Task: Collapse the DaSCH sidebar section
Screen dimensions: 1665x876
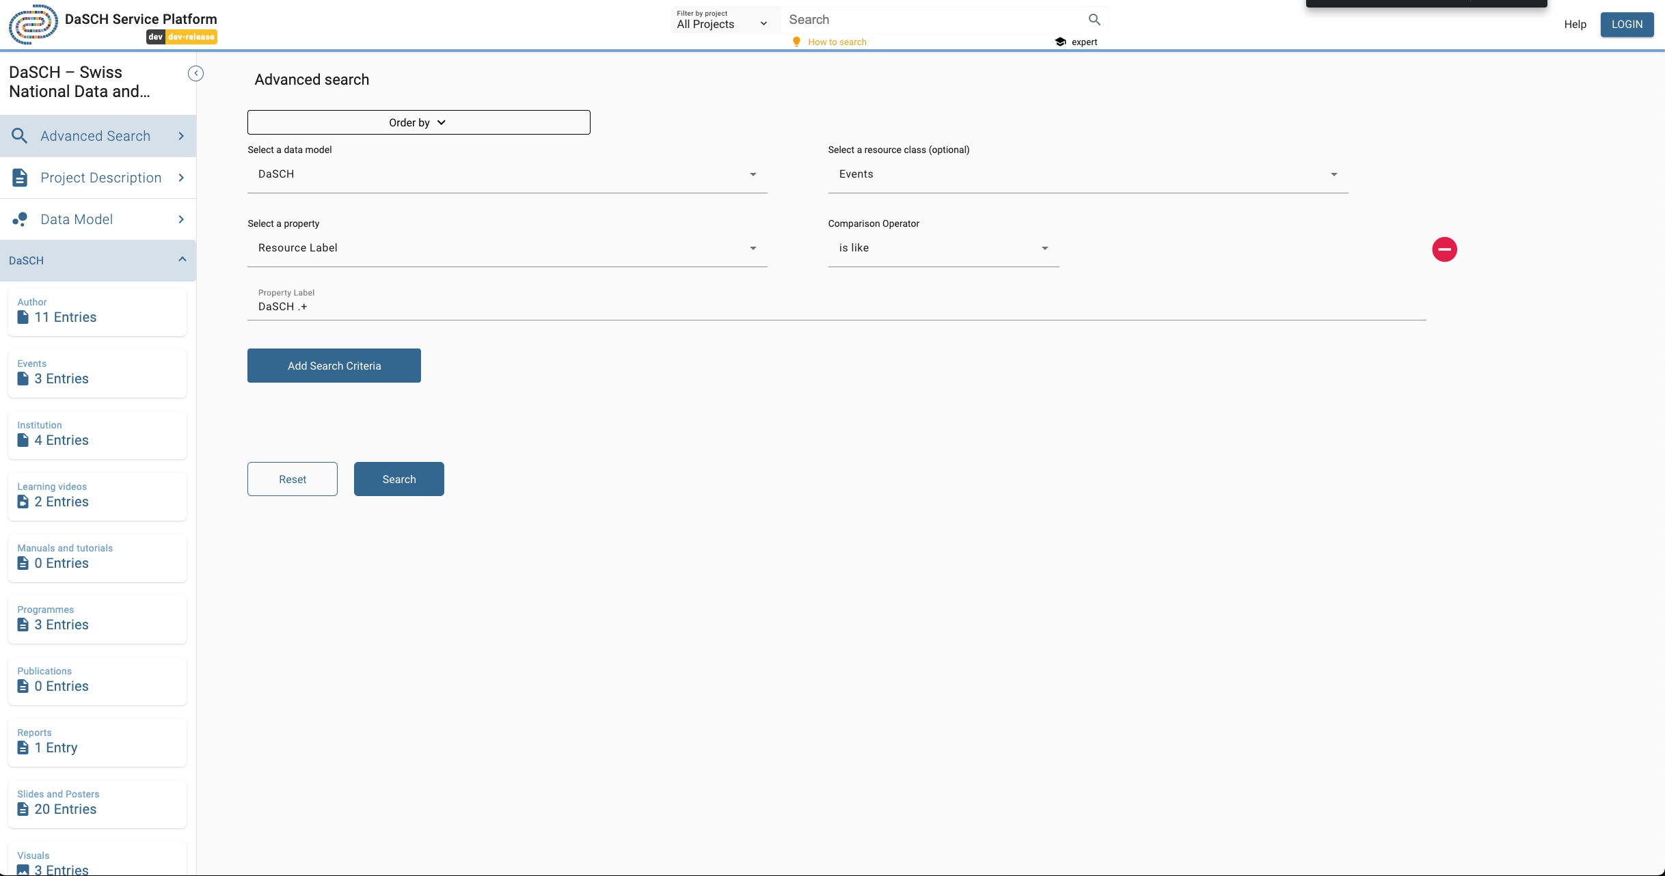Action: [x=182, y=260]
